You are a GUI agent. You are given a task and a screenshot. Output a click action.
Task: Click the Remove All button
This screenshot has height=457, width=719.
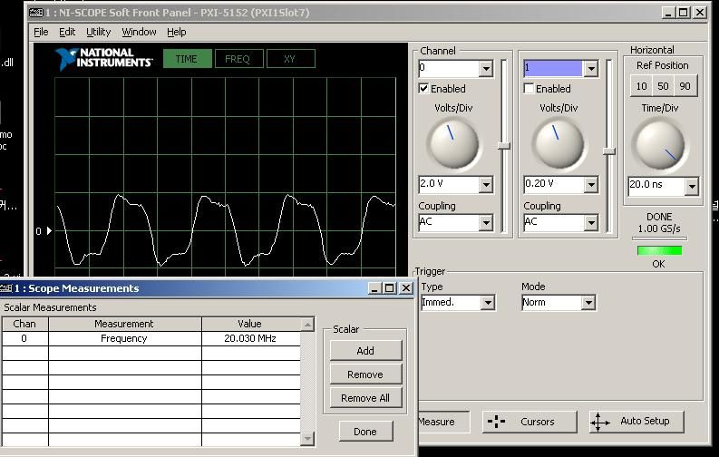tap(365, 398)
